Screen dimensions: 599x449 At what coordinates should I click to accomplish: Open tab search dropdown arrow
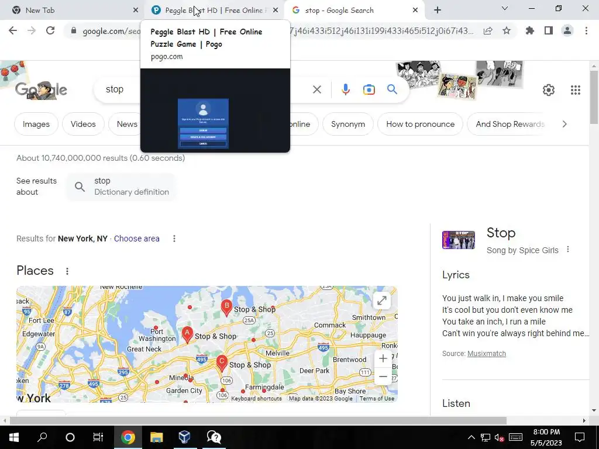(x=505, y=8)
